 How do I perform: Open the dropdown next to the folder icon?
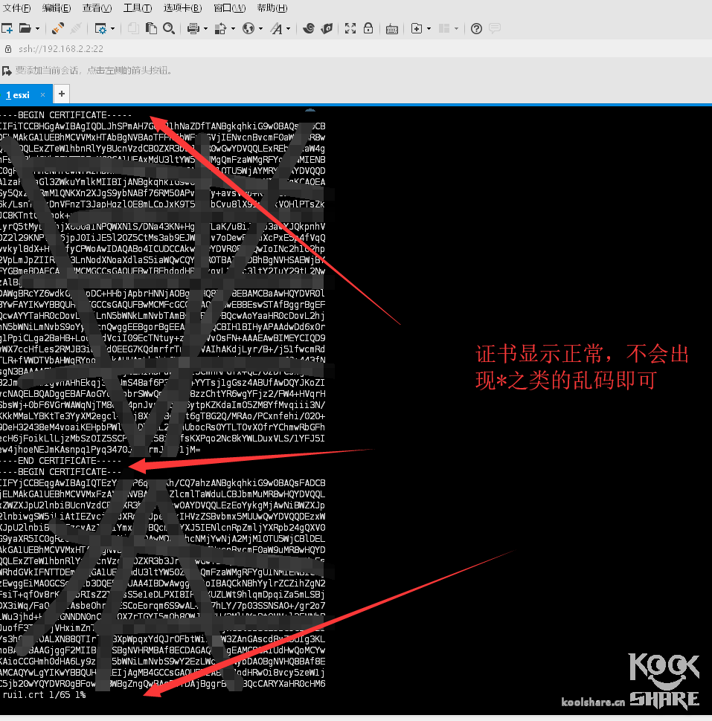[37, 28]
